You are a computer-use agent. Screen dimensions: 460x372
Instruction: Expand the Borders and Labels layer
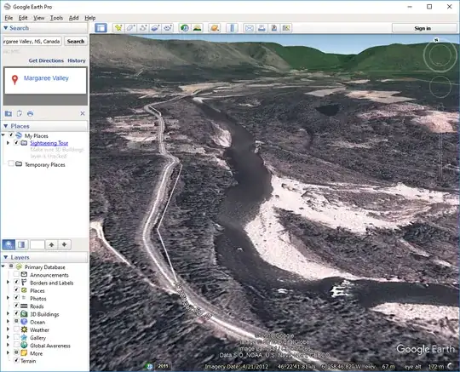pyautogui.click(x=8, y=283)
